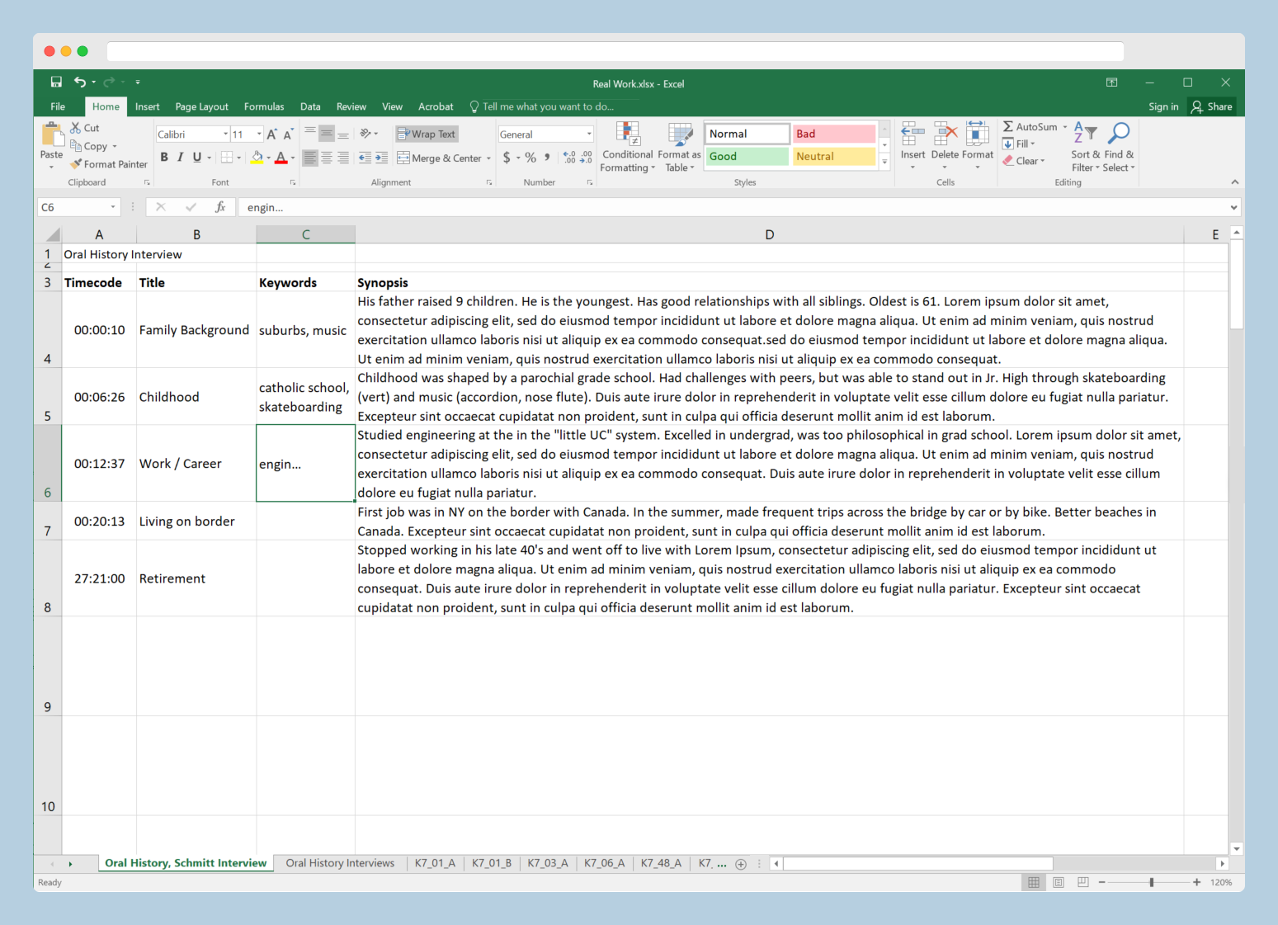Click the Undo arrow icon
This screenshot has width=1278, height=925.
pos(80,82)
